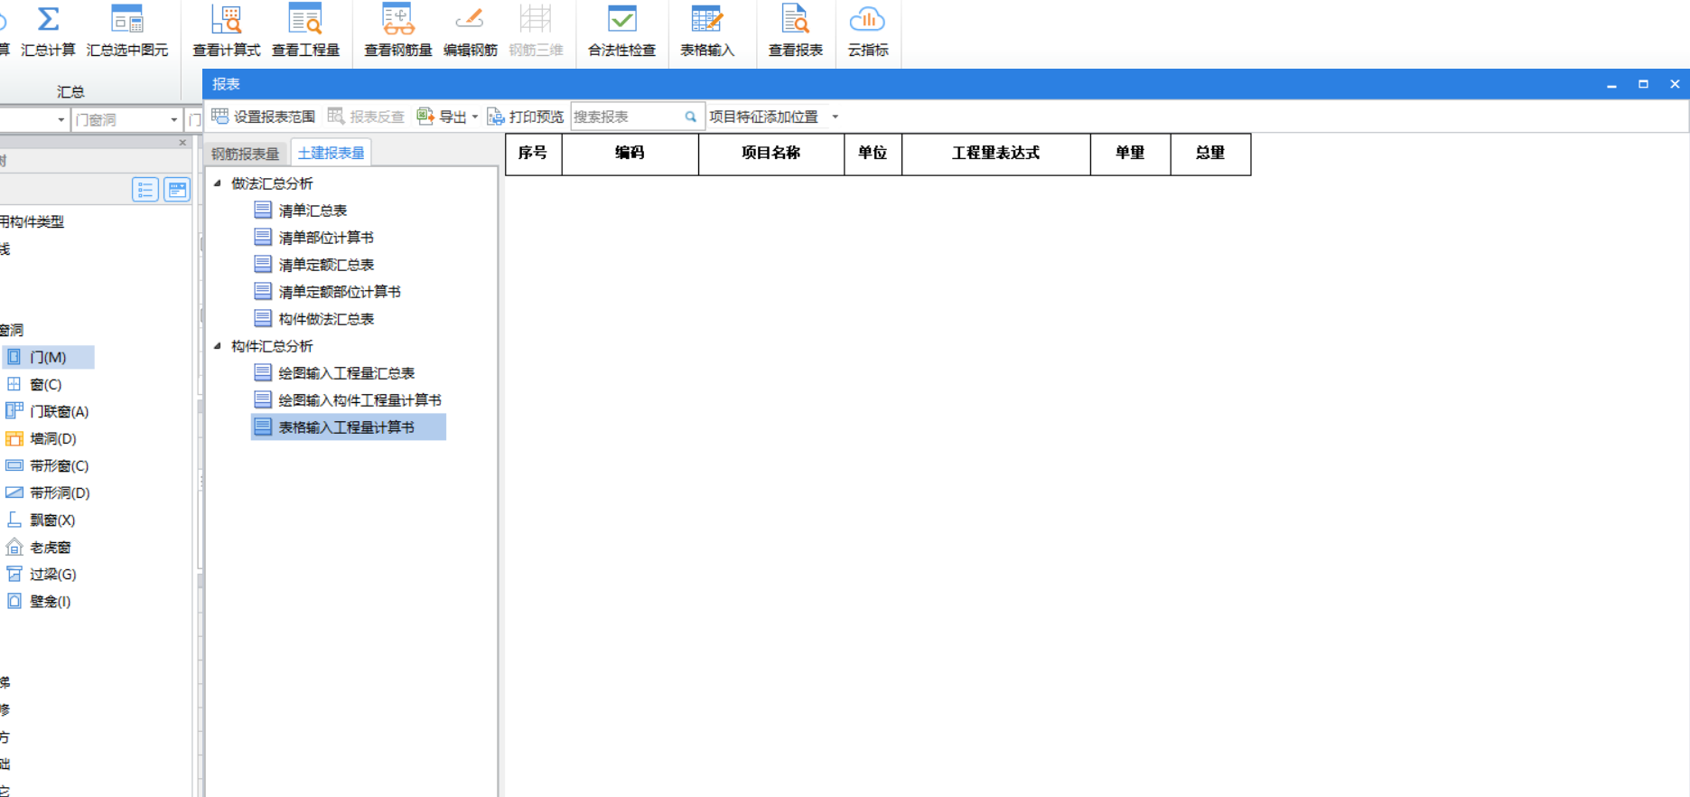This screenshot has width=1690, height=797.
Task: Switch left panel to detail view icon
Action: pos(177,189)
